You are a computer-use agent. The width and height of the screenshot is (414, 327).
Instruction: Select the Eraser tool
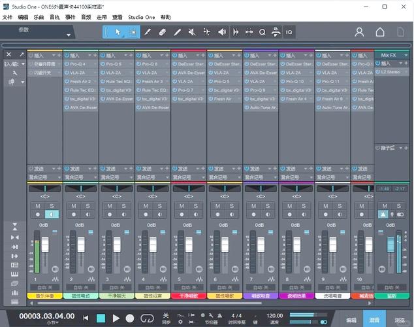[162, 31]
